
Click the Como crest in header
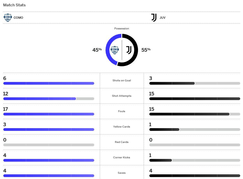point(8,18)
